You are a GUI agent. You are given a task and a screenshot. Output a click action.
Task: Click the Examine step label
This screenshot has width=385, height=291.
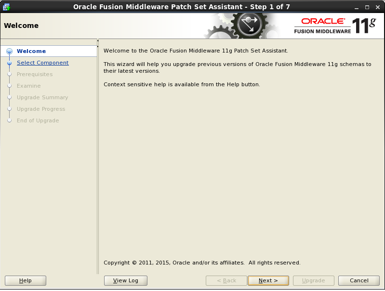tap(29, 86)
